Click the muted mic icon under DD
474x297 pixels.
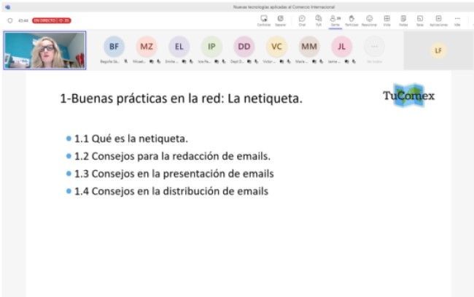click(257, 61)
